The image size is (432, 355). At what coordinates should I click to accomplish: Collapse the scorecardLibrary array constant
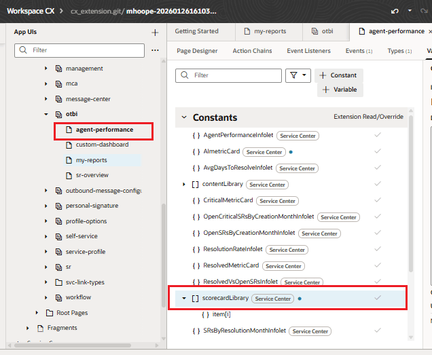pyautogui.click(x=184, y=298)
